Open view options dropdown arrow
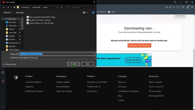 coord(87,13)
